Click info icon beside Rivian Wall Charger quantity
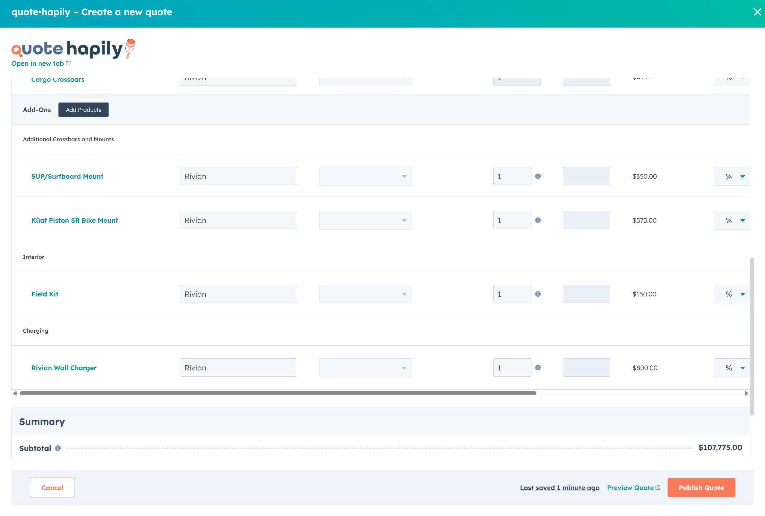The width and height of the screenshot is (765, 516). coord(538,368)
